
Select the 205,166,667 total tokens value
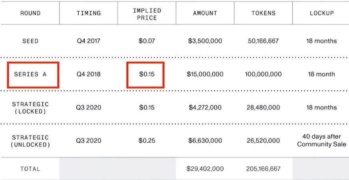(264, 169)
